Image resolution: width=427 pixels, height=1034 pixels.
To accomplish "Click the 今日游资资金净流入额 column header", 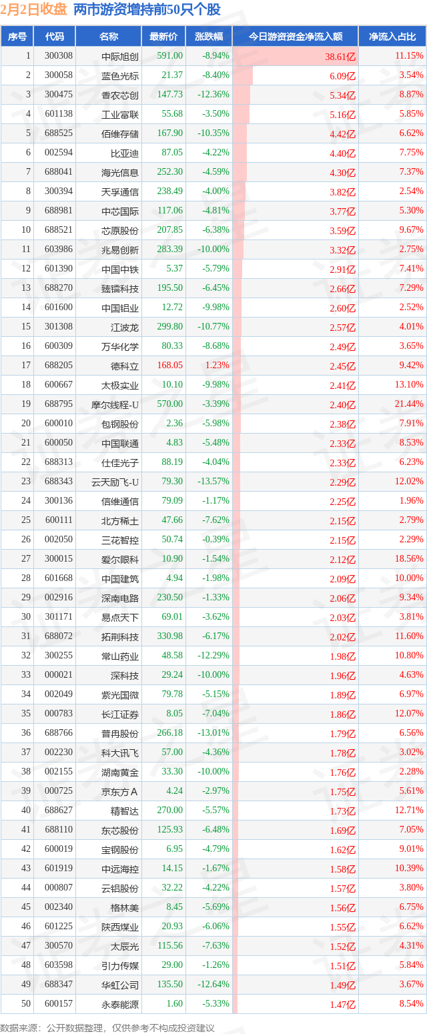I will [x=296, y=37].
